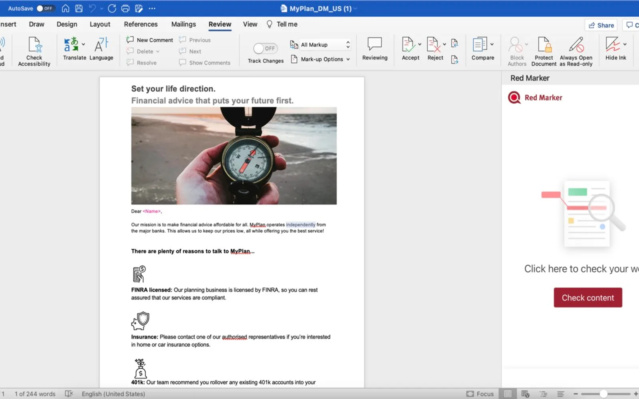Open the Translate dropdown arrow
The image size is (639, 399).
(x=83, y=44)
